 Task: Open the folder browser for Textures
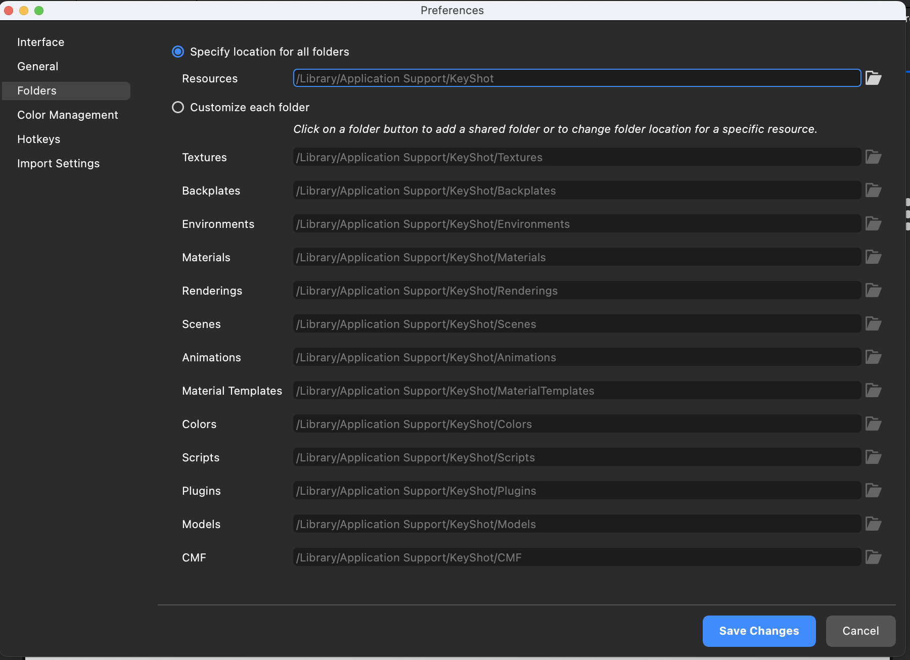873,157
